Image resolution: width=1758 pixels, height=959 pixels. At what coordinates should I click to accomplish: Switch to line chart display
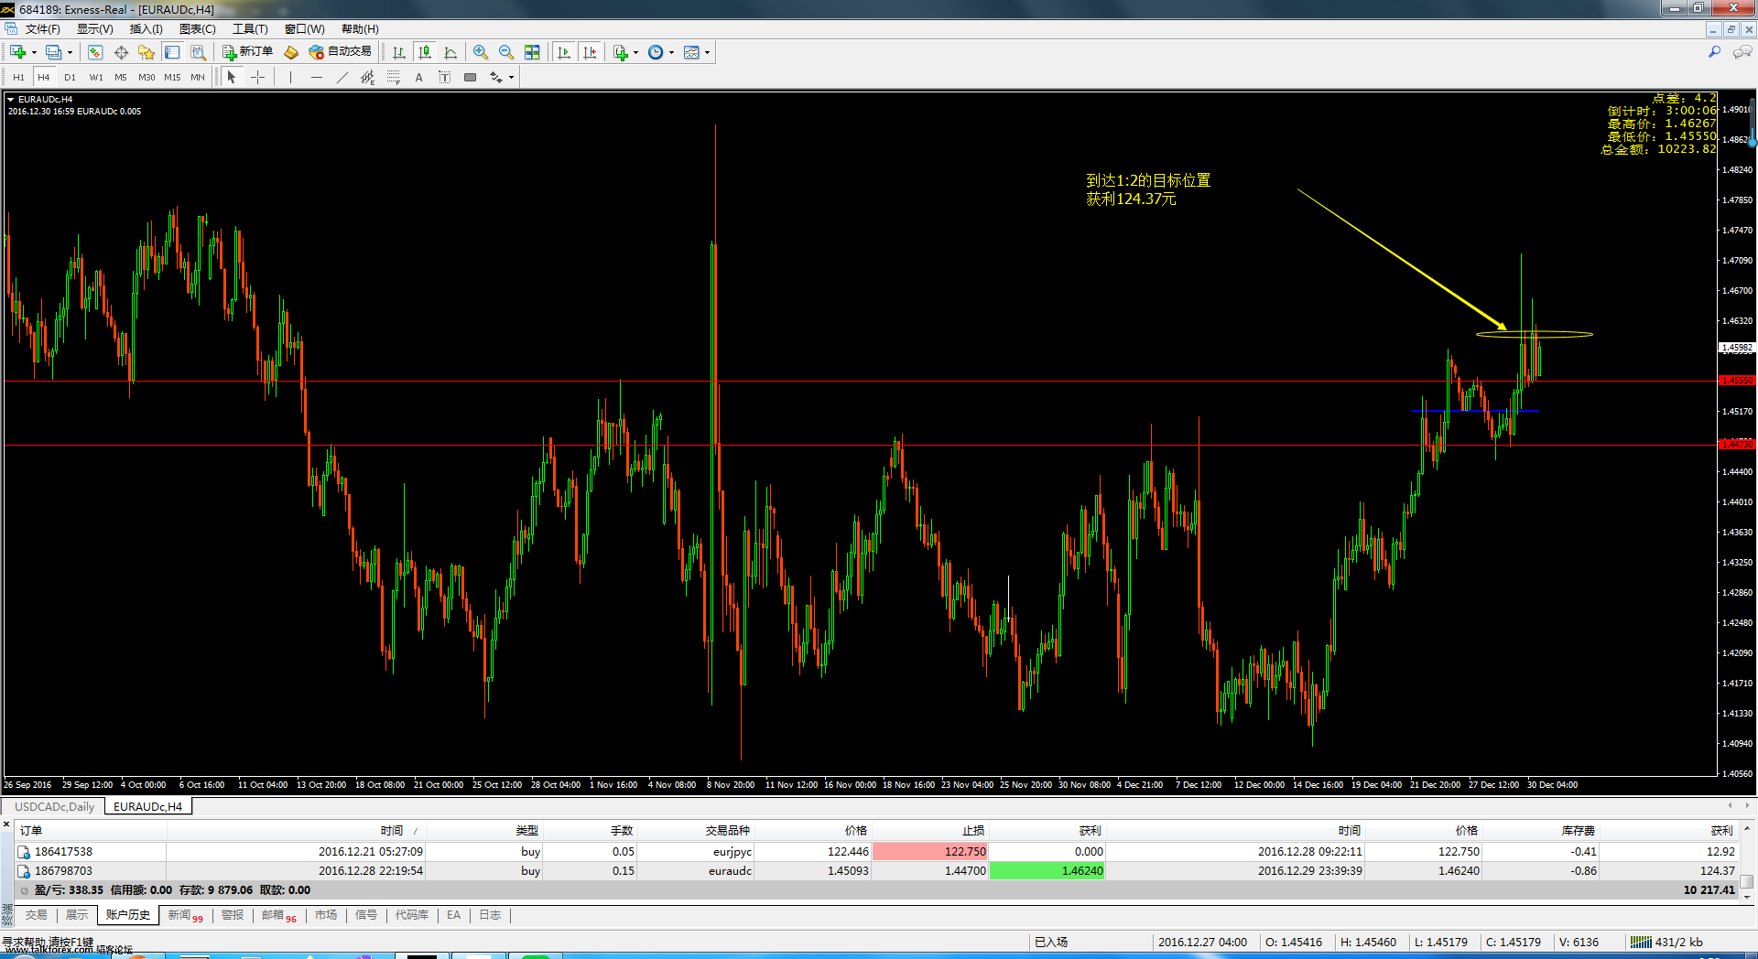coord(450,52)
